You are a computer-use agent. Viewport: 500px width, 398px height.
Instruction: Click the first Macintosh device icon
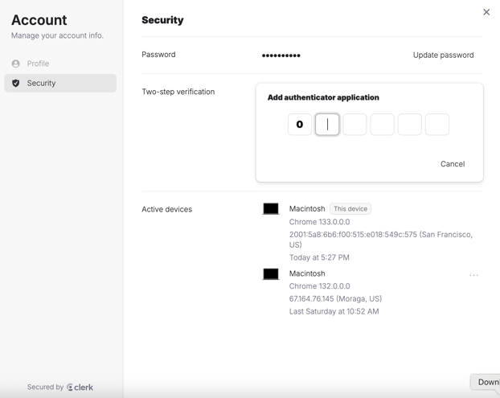point(271,209)
